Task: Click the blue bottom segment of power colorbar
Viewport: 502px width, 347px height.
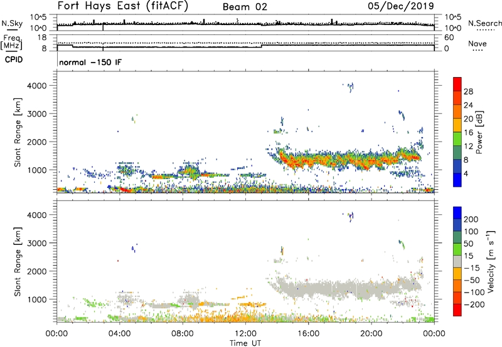Action: pyautogui.click(x=457, y=180)
